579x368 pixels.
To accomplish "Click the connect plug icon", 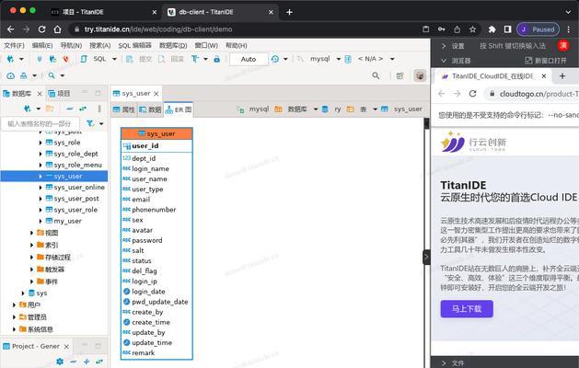I will [40, 59].
